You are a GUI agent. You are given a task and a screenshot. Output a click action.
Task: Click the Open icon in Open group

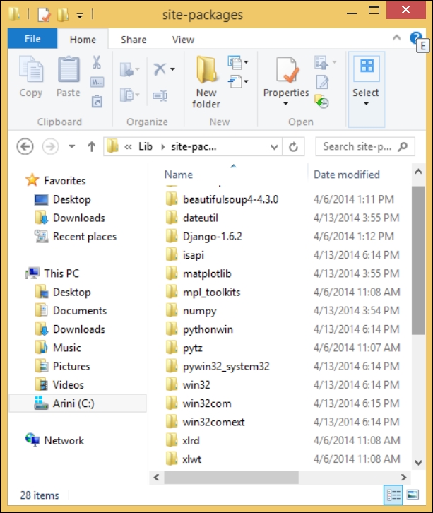click(322, 62)
